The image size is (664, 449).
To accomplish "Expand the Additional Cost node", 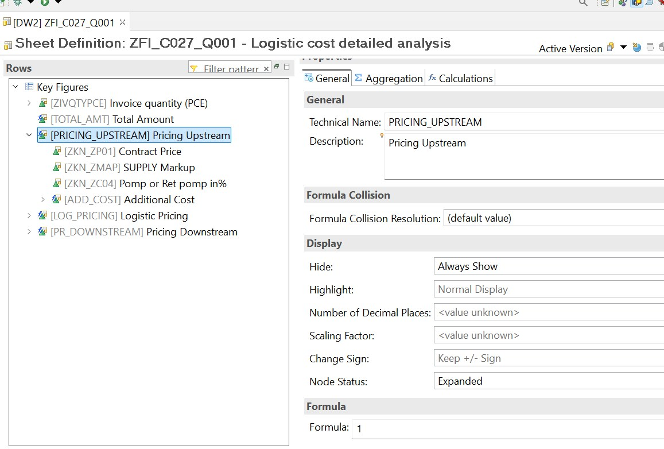I will pos(43,200).
